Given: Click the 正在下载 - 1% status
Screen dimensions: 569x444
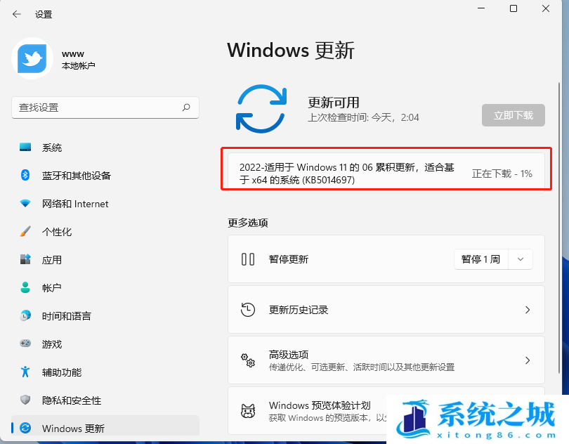Looking at the screenshot, I should [502, 174].
